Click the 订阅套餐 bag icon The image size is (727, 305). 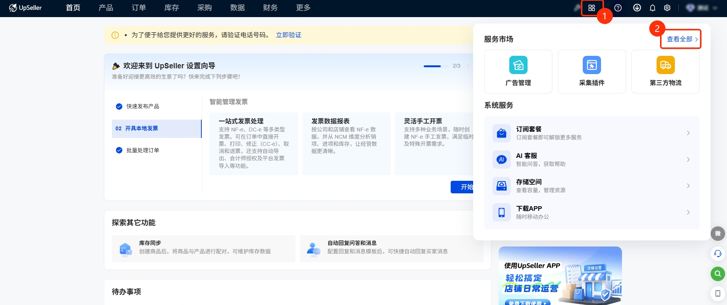coord(502,133)
